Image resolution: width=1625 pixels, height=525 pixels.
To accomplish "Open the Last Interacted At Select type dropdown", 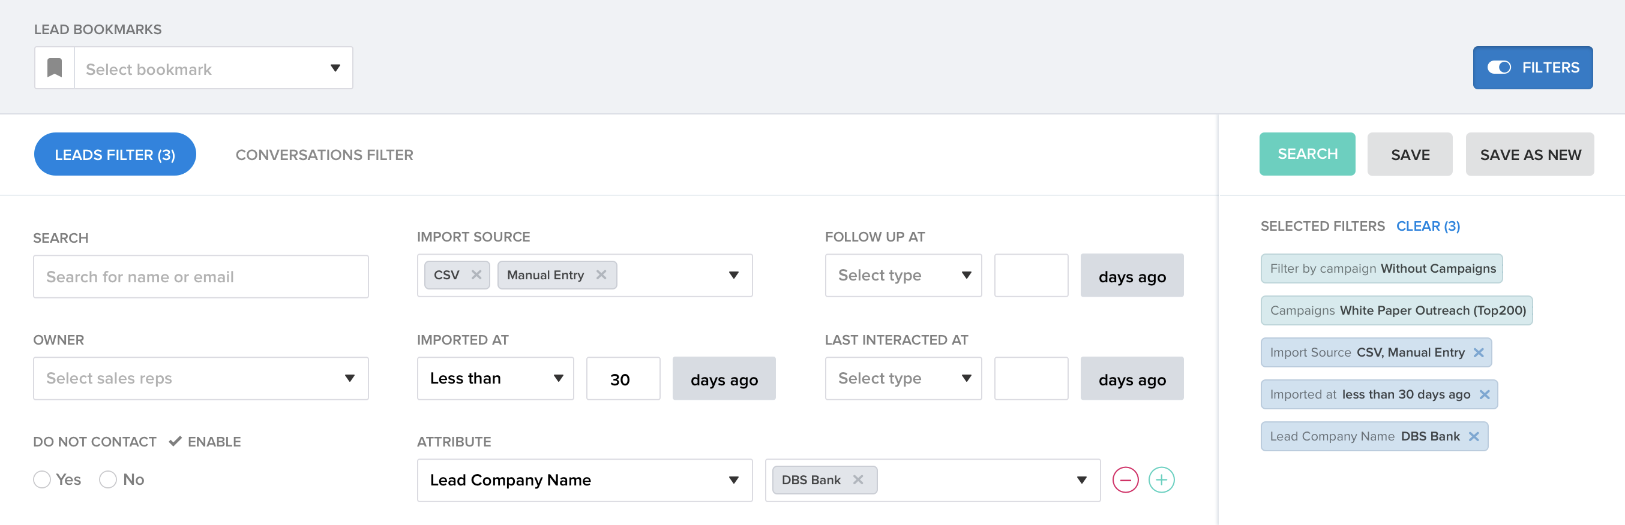I will tap(903, 378).
